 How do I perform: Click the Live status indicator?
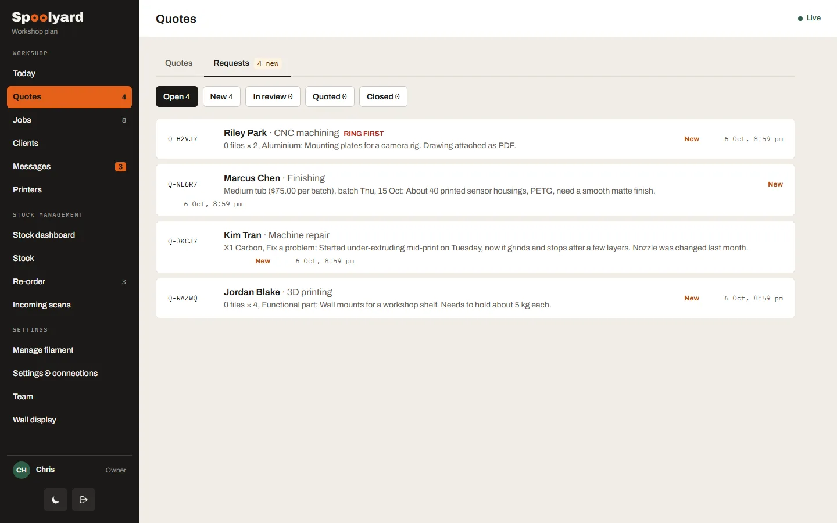[x=809, y=18]
